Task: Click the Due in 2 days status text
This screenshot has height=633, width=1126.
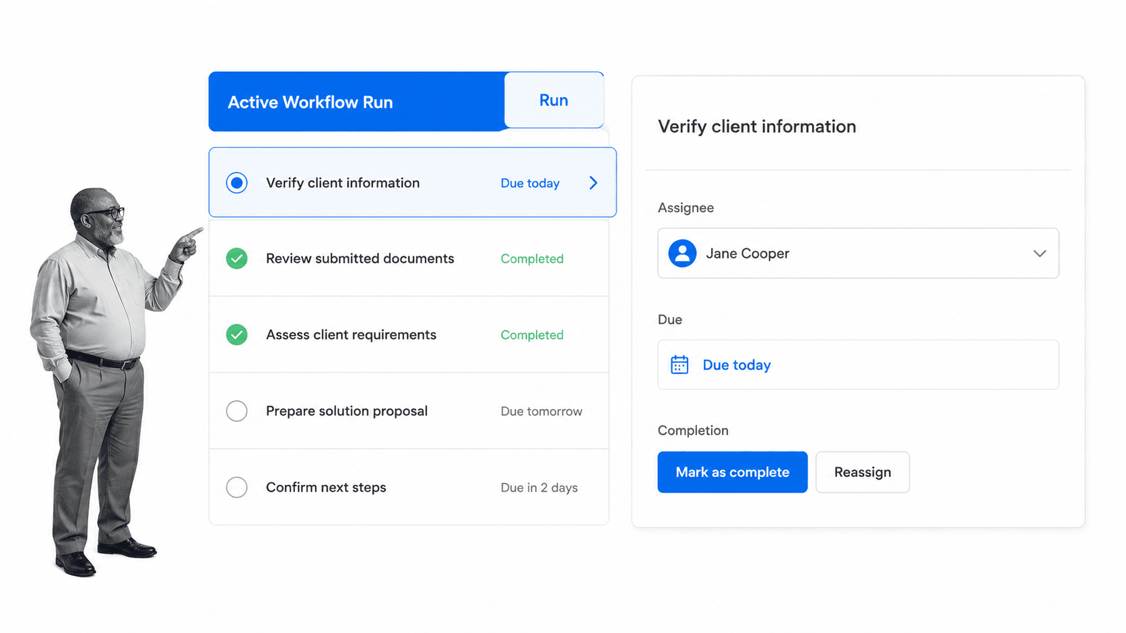Action: [x=539, y=488]
